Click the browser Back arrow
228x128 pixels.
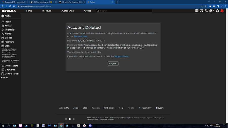tap(3, 6)
